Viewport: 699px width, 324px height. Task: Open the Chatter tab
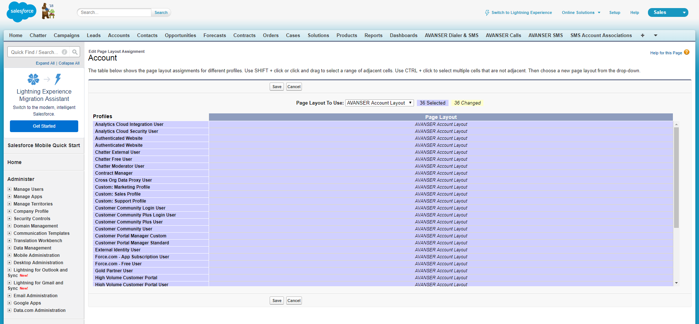[38, 36]
